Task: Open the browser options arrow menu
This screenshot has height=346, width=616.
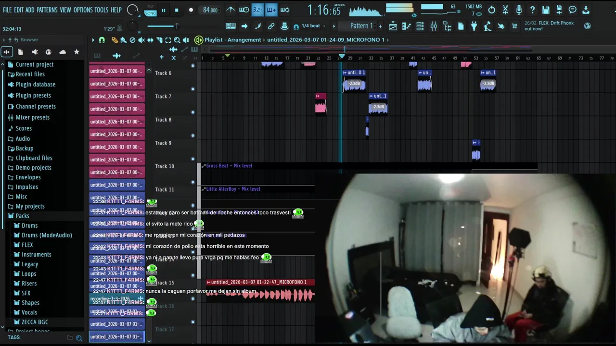Action: [4, 40]
